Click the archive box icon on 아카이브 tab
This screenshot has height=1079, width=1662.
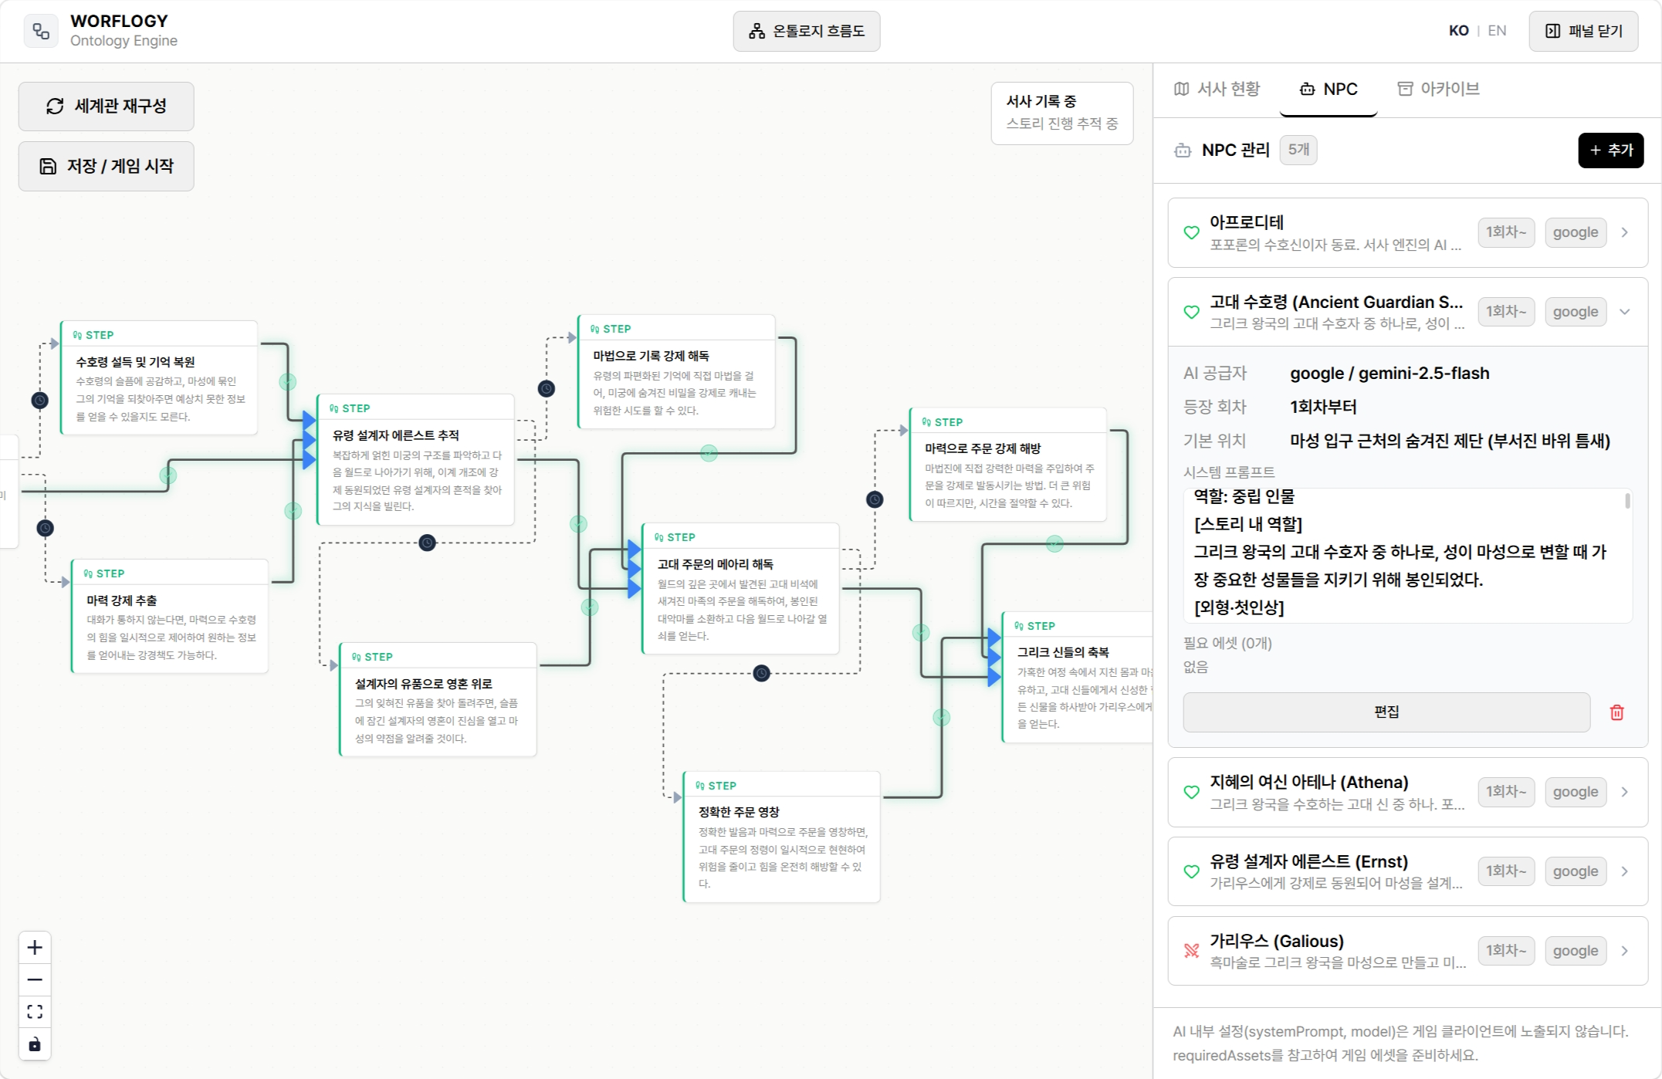click(x=1405, y=89)
